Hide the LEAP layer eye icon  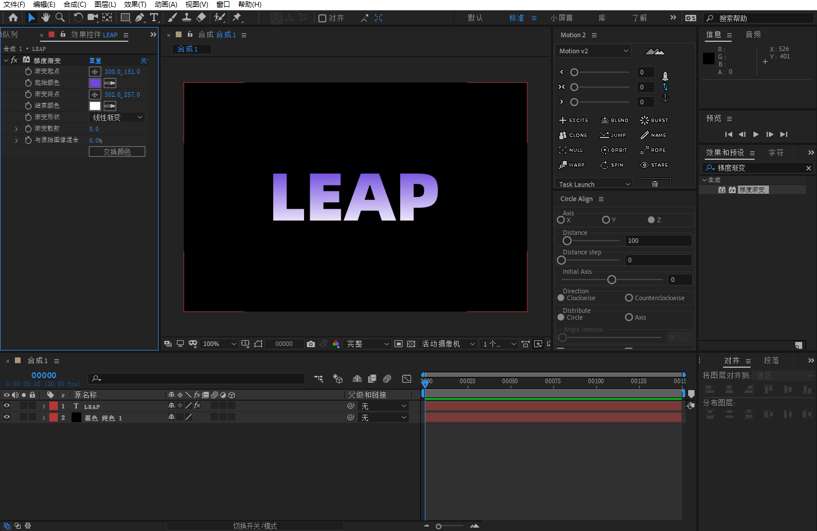click(7, 406)
